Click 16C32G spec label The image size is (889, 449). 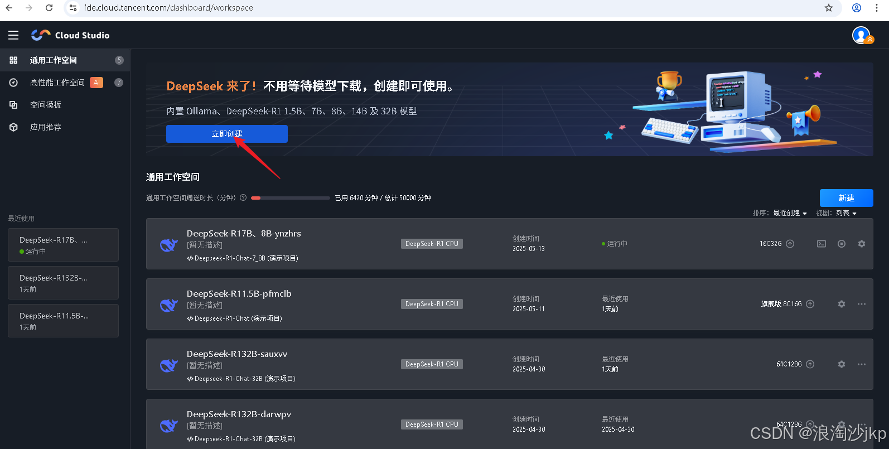pos(770,244)
